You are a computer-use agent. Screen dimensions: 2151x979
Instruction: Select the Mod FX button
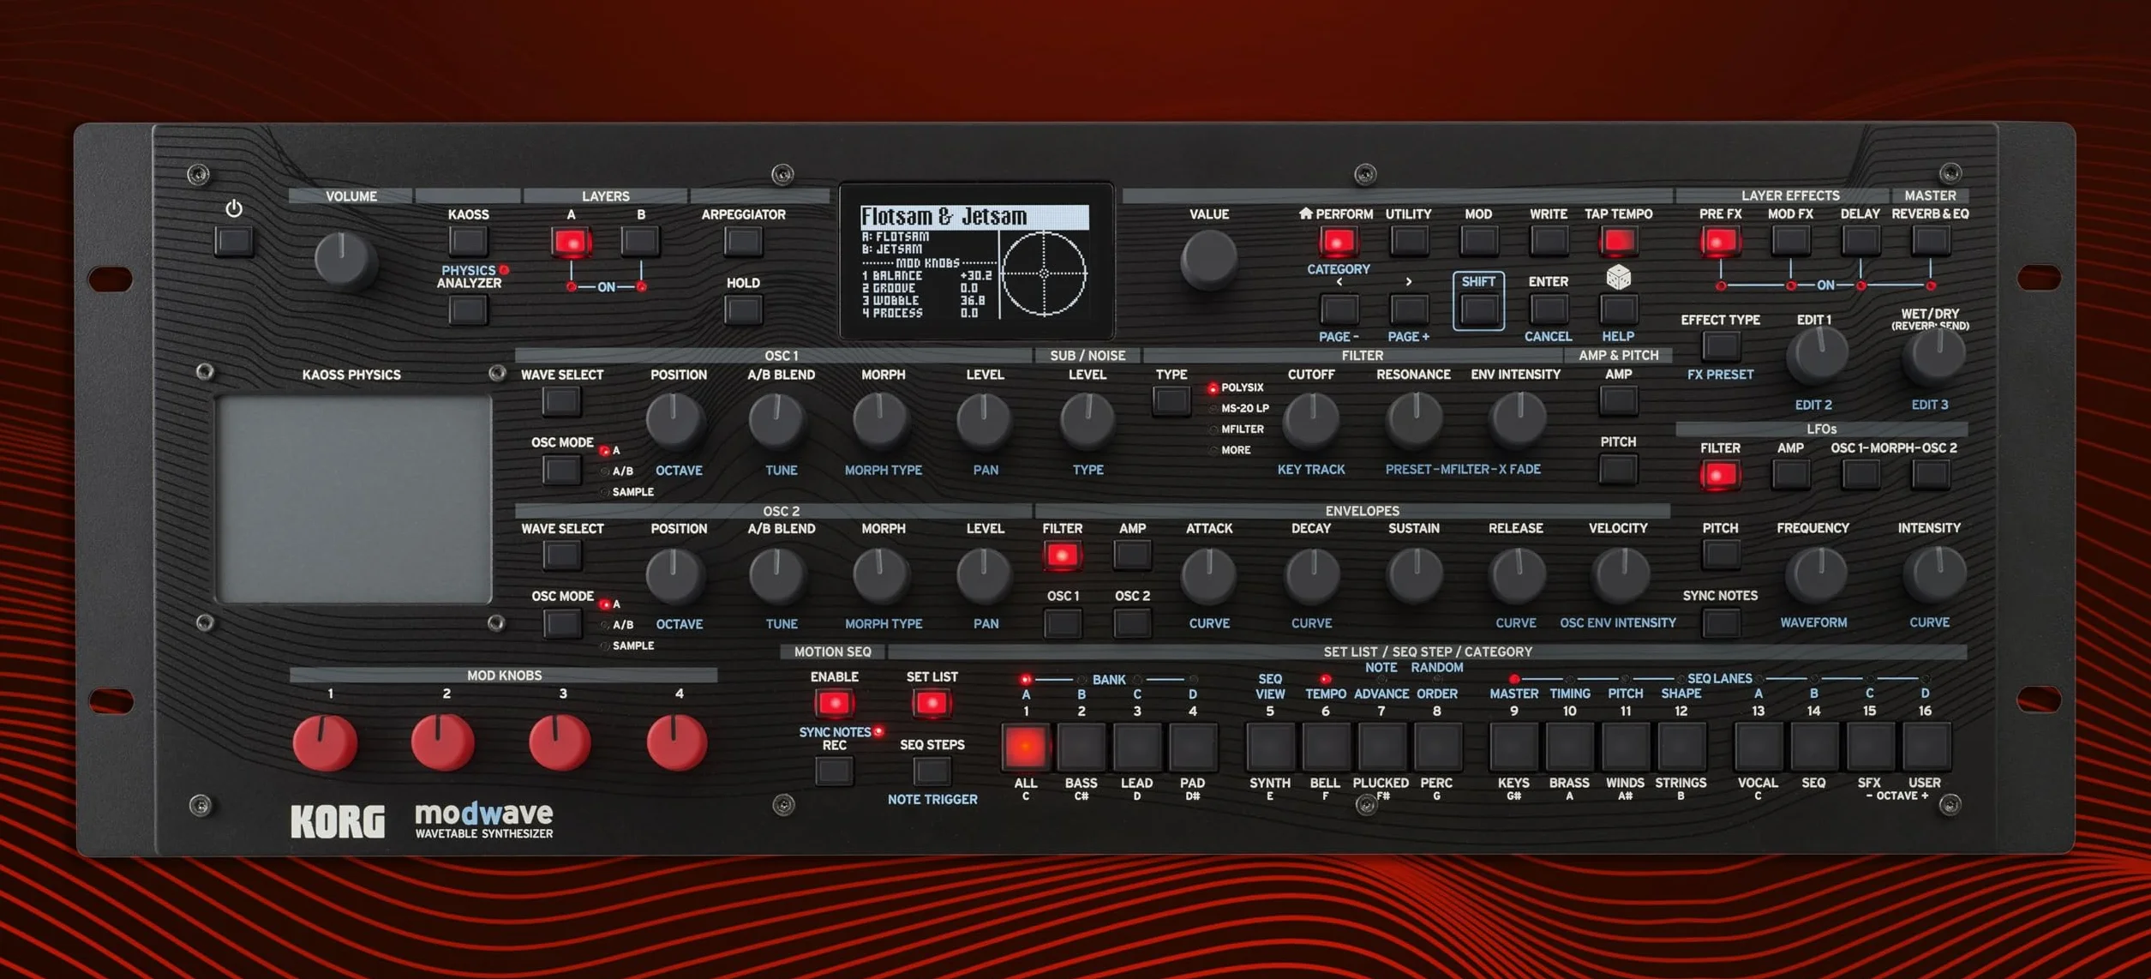[1790, 242]
